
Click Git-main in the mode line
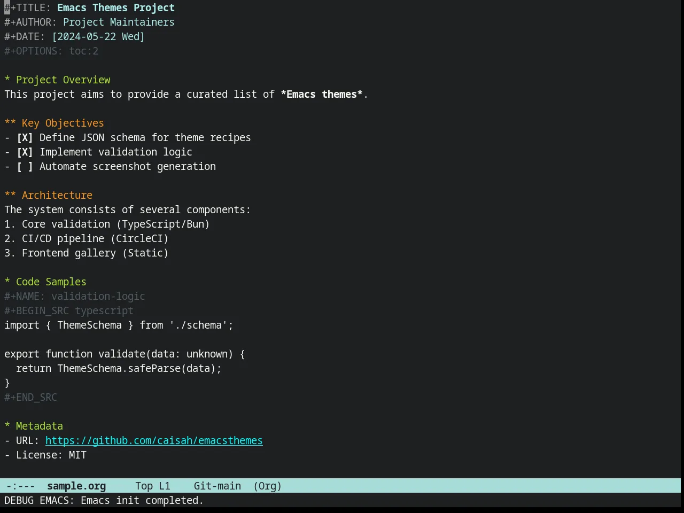point(217,486)
